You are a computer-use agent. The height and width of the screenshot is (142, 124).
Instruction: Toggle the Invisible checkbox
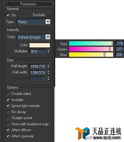click(8, 100)
